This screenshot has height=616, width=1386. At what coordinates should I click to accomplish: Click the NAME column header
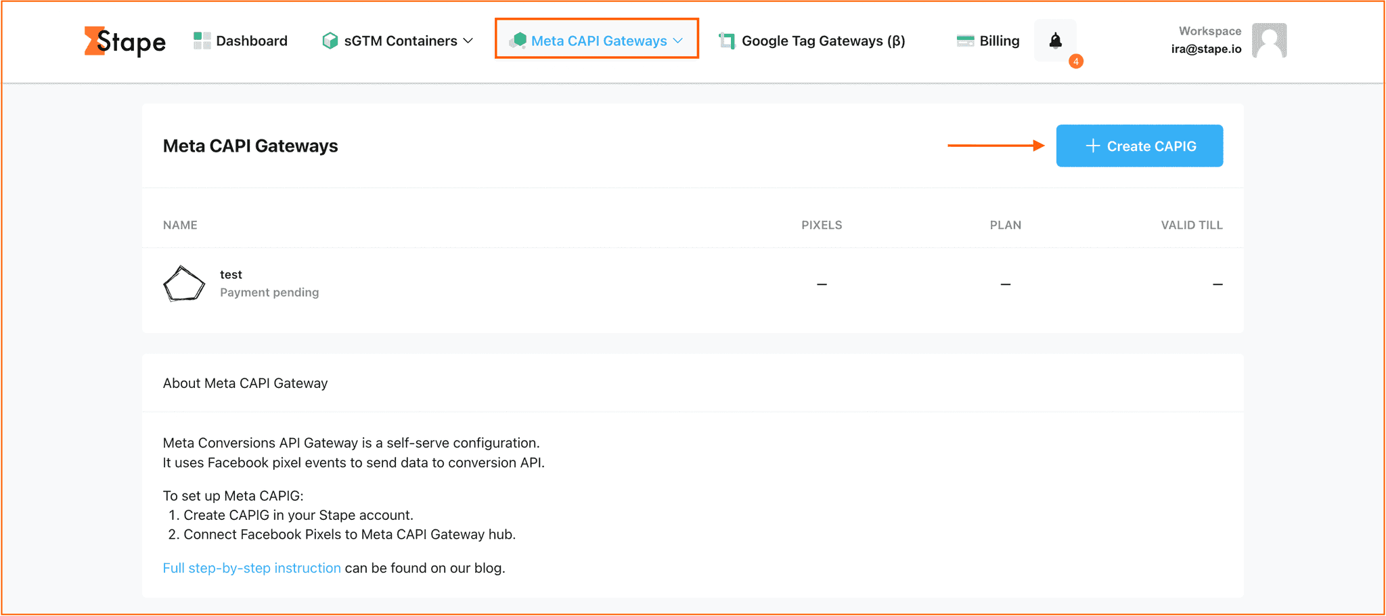[x=180, y=225]
